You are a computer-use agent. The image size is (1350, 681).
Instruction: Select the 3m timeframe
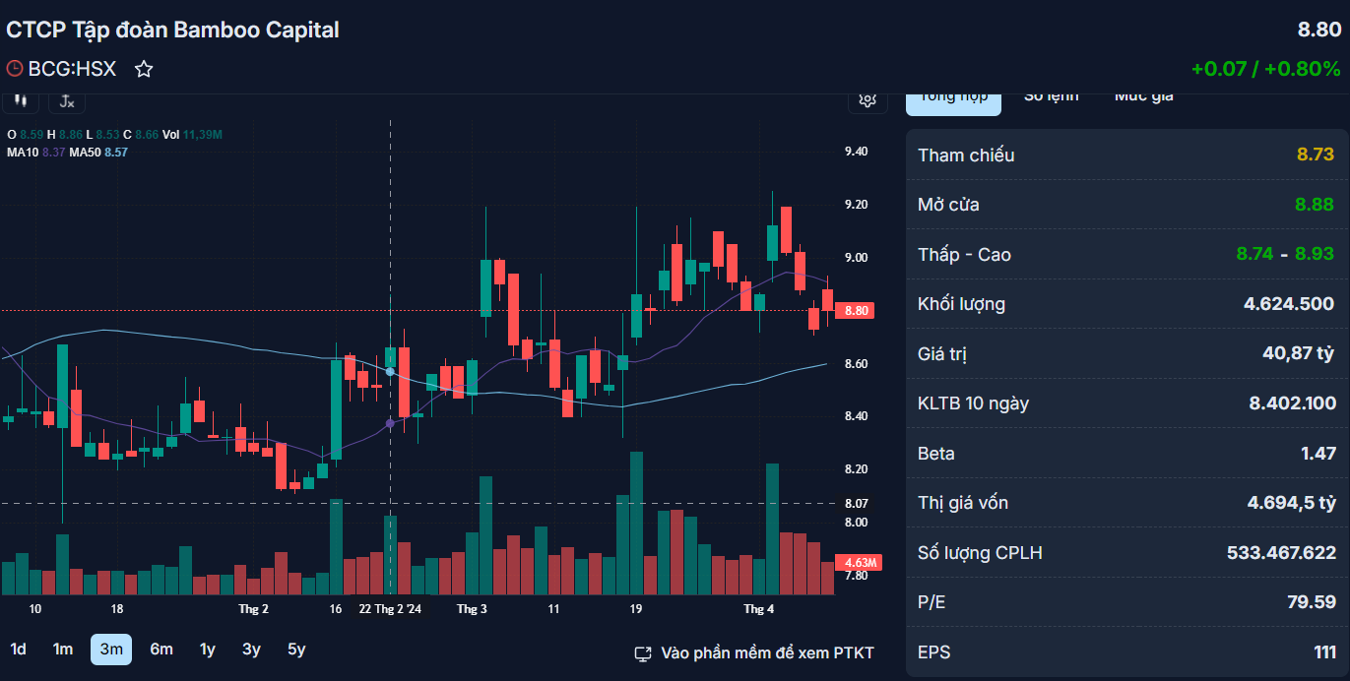coord(111,650)
